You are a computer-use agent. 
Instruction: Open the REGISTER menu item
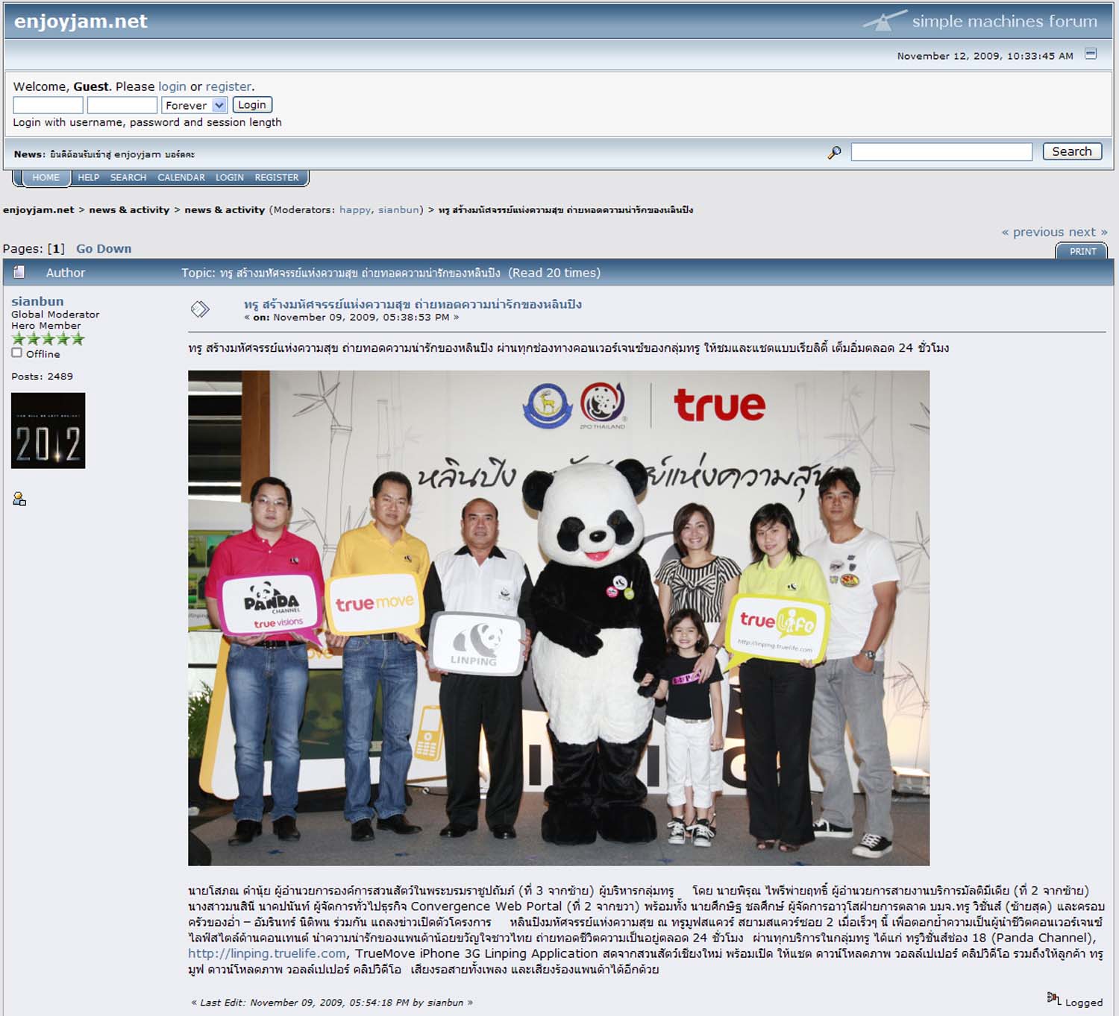tap(277, 177)
